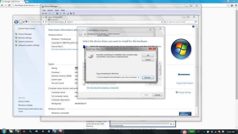
Task: Click the clock showing 11:43 AM
Action: click(231, 132)
